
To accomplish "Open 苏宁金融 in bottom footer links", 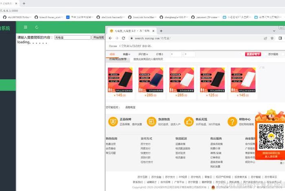I will (156, 177).
